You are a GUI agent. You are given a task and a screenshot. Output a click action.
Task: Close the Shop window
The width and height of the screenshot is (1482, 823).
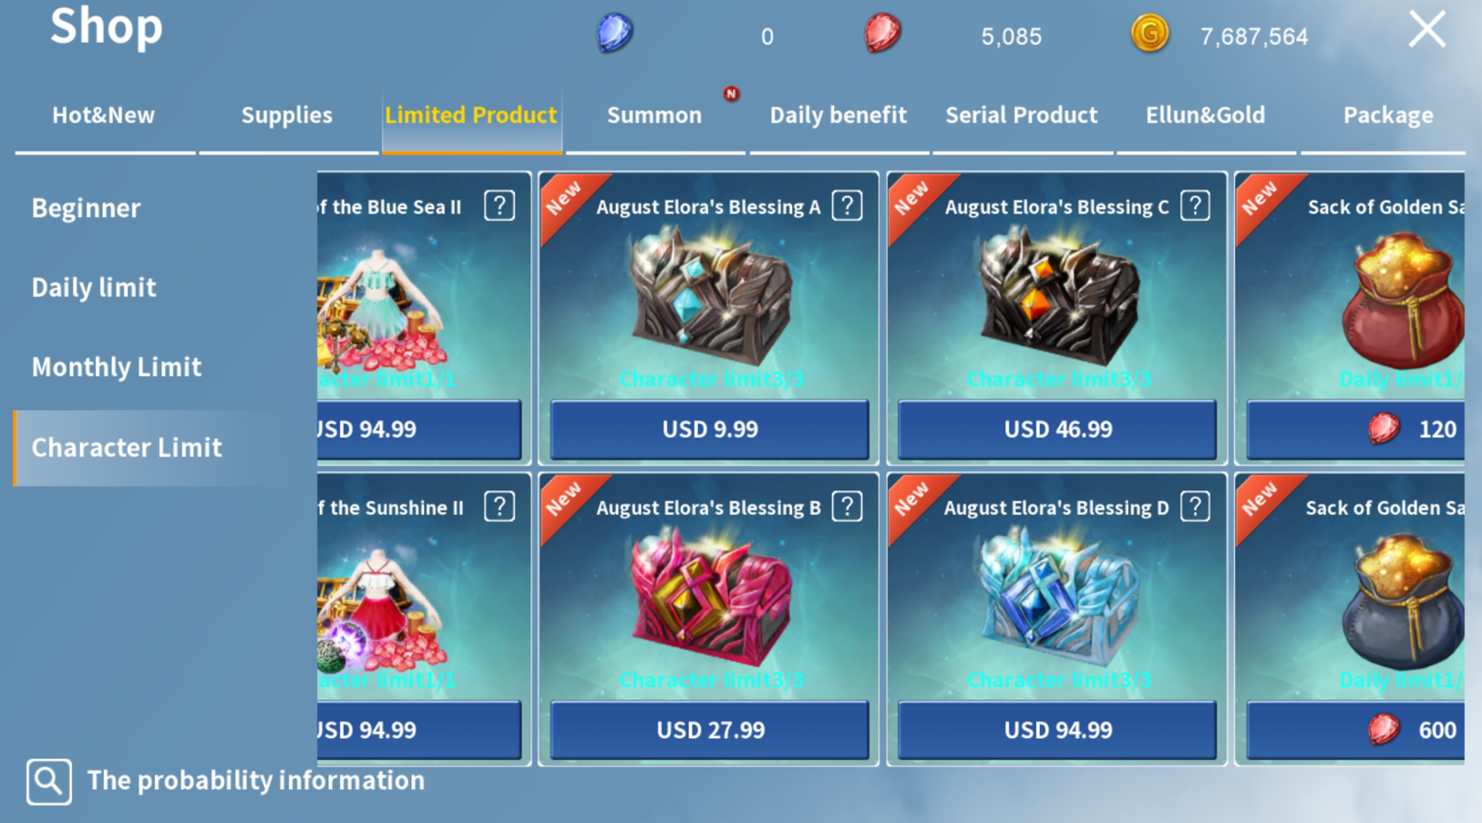coord(1426,29)
